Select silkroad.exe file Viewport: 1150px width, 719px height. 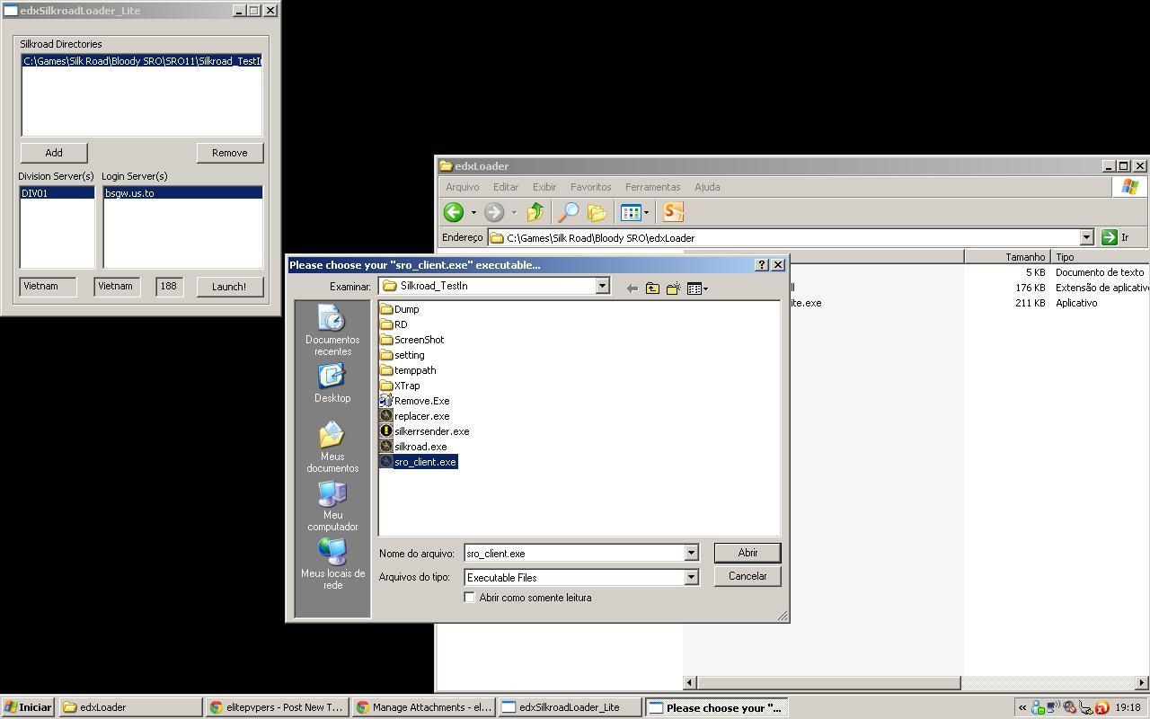tap(413, 447)
